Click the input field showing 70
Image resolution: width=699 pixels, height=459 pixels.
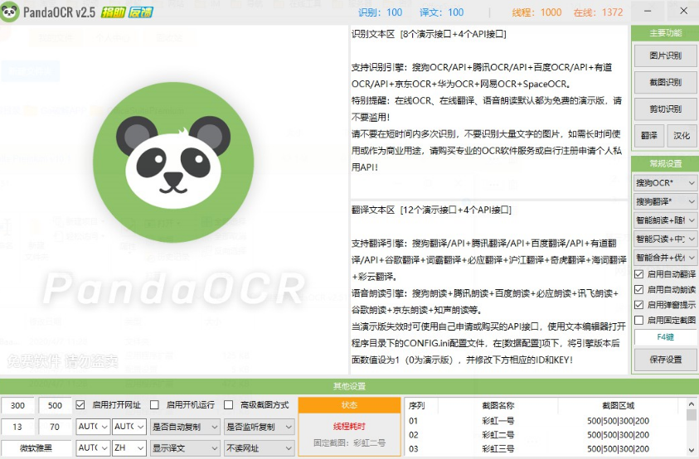click(x=55, y=427)
